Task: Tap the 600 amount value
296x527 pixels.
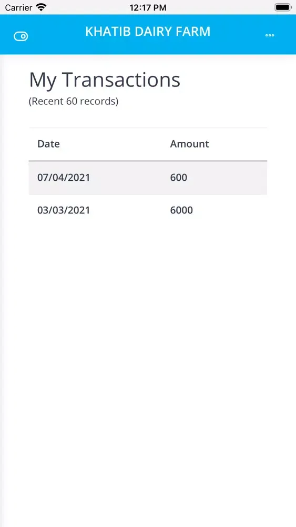Action: 179,178
